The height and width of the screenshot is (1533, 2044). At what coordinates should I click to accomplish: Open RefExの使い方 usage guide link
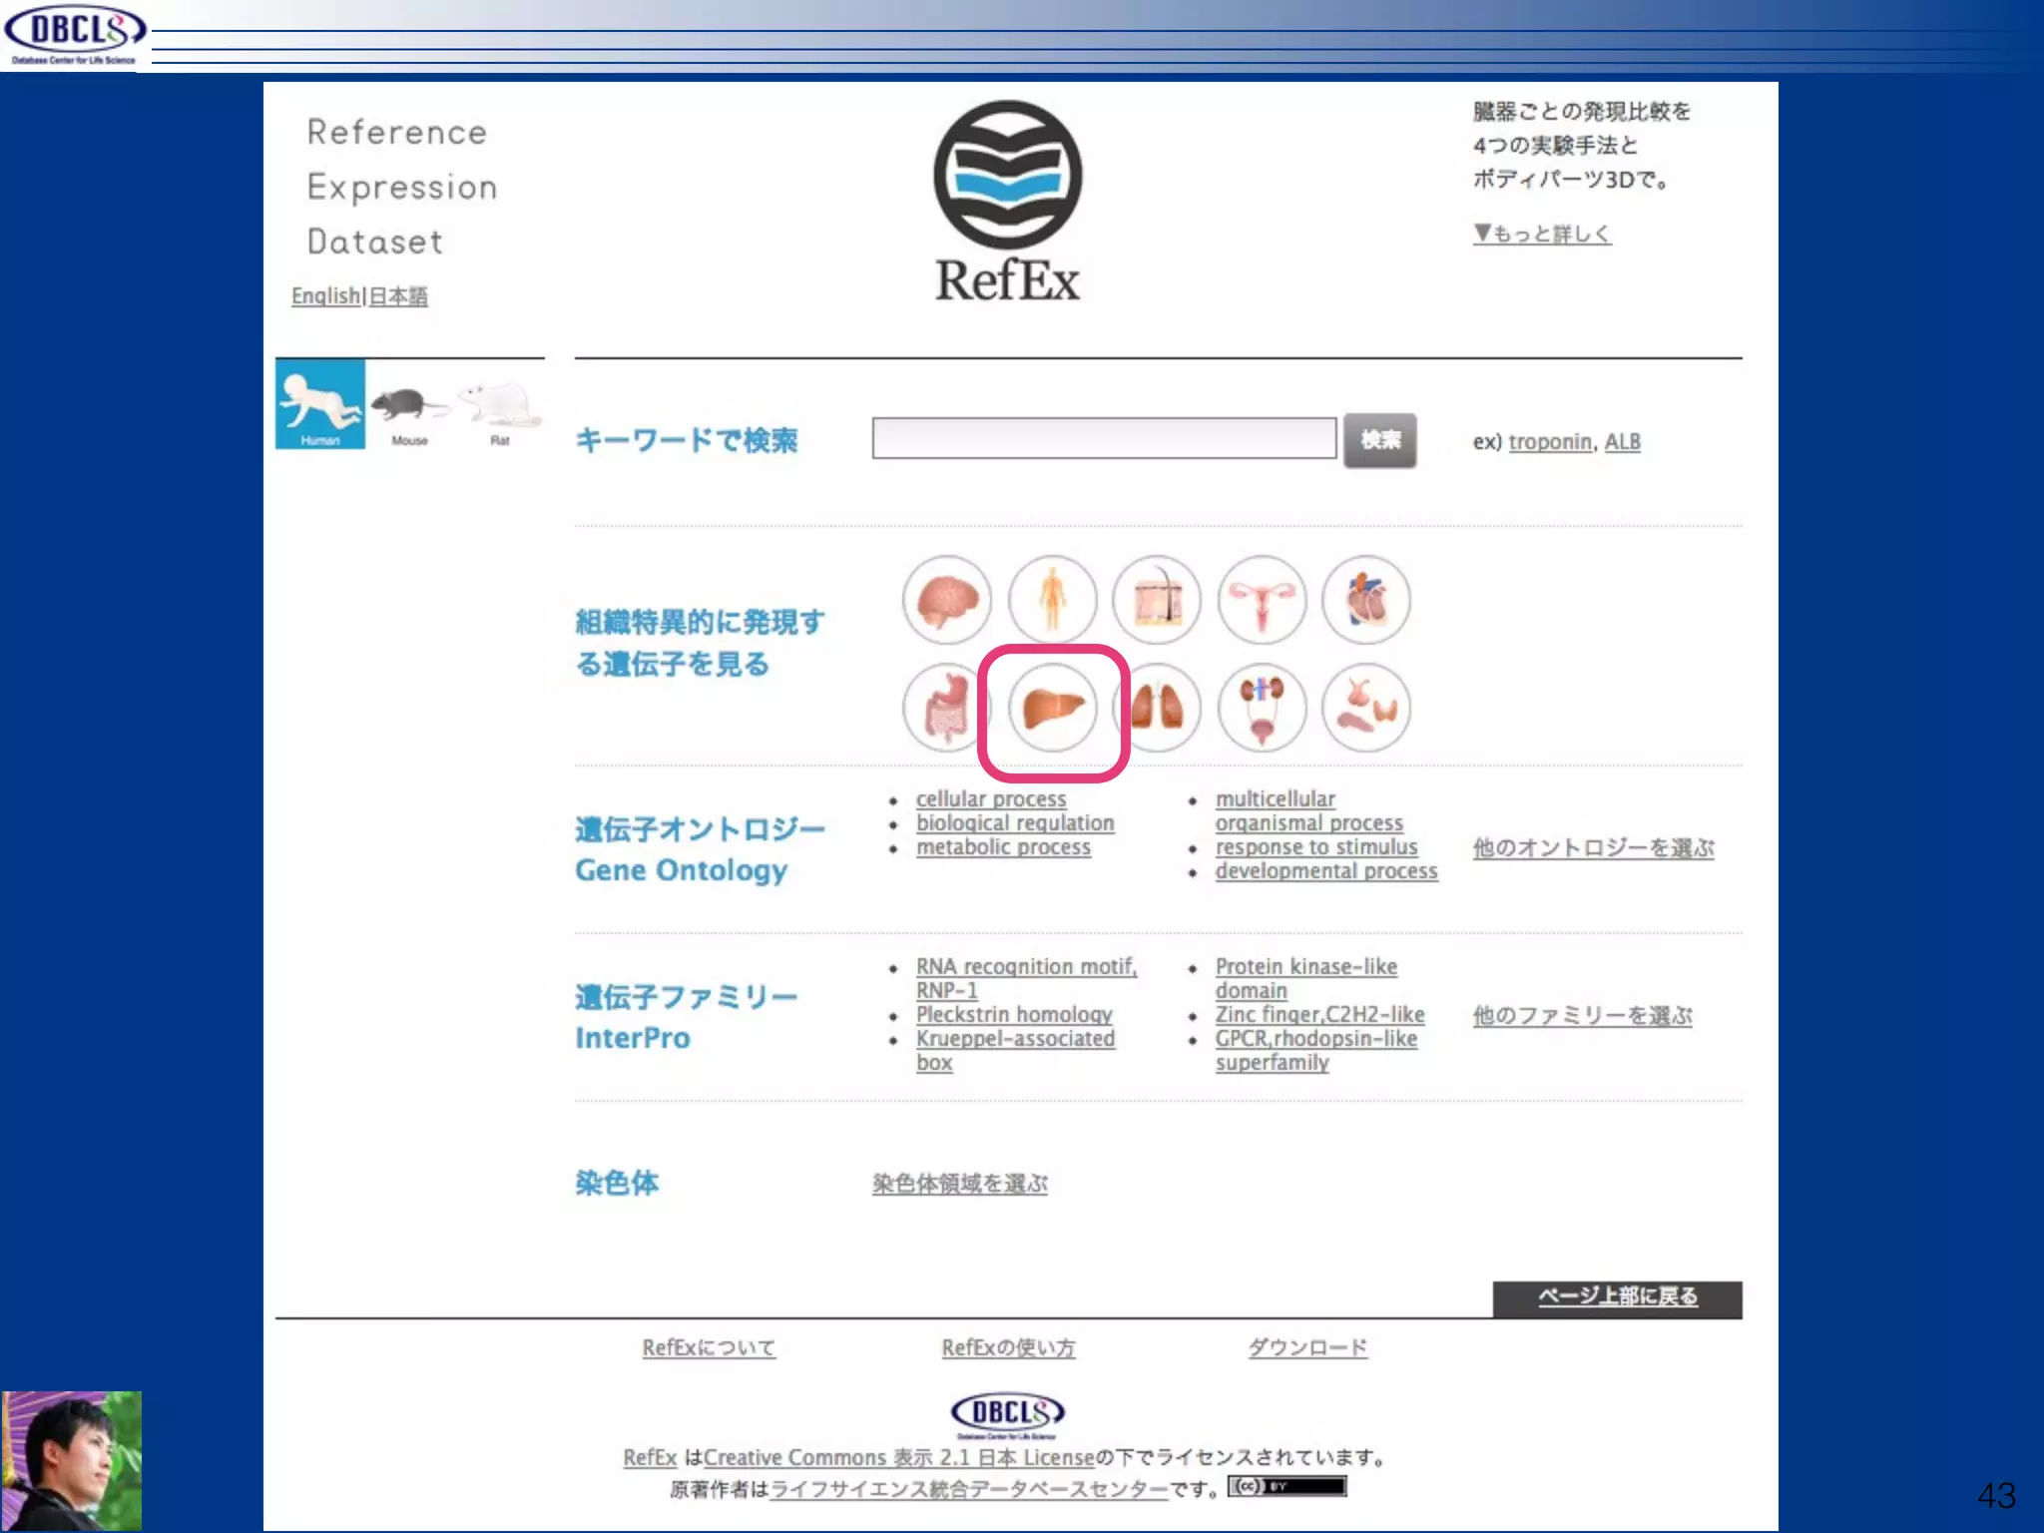(x=1008, y=1348)
